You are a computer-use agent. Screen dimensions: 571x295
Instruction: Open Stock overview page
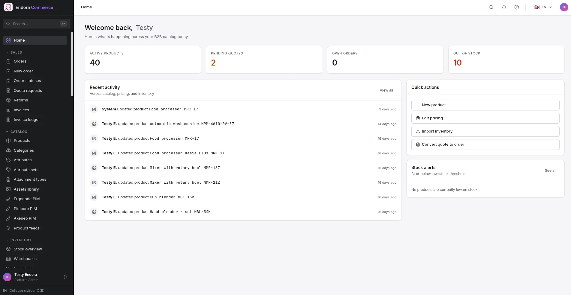[35, 249]
